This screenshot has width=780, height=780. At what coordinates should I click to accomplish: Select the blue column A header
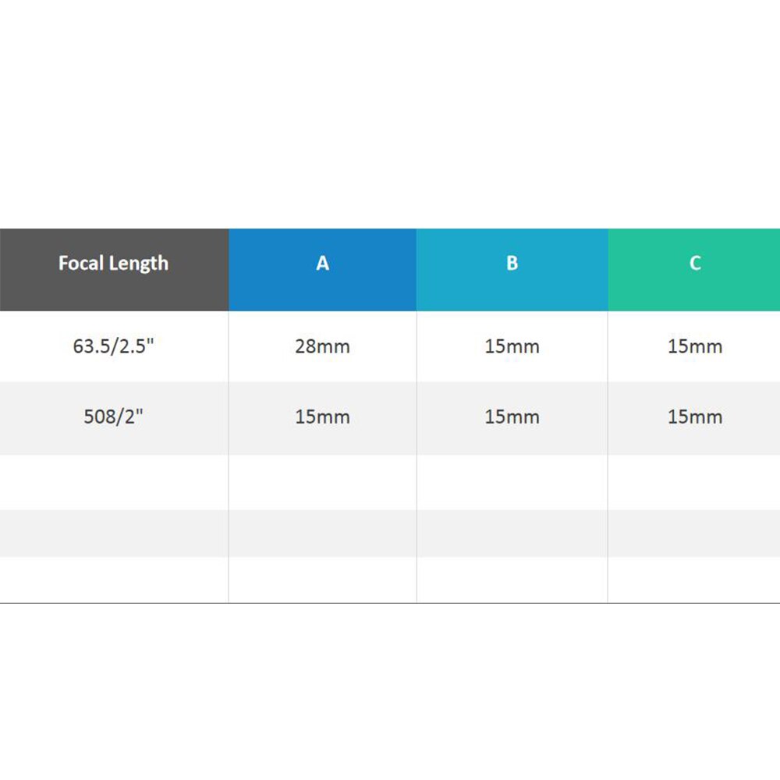(x=322, y=270)
